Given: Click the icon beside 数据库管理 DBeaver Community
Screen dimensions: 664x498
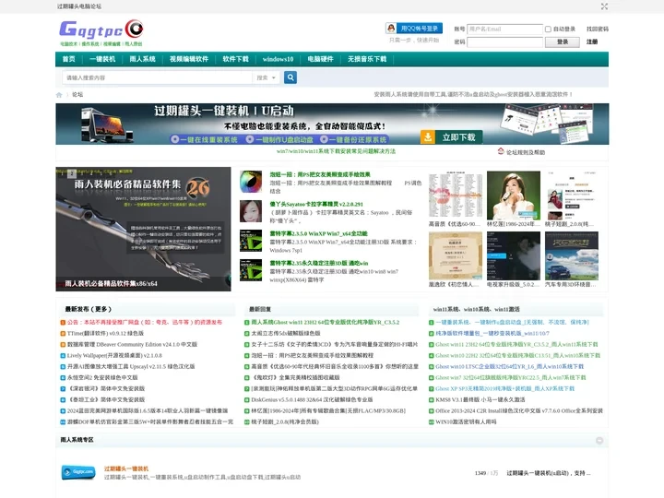Looking at the screenshot, I should coord(63,345).
